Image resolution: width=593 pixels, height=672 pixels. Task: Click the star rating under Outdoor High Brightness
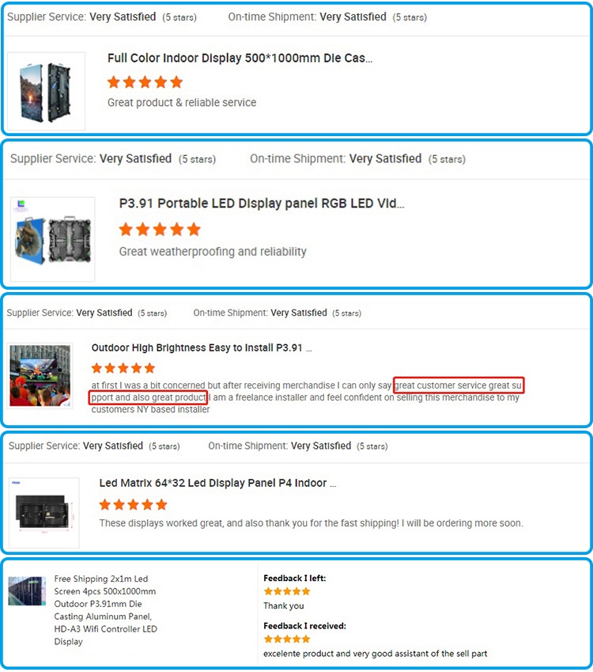pos(123,368)
